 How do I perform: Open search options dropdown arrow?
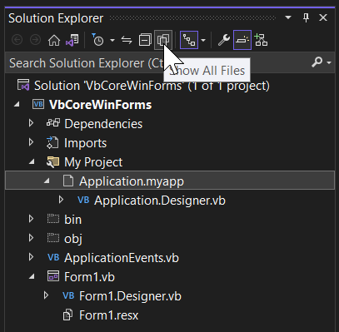click(329, 62)
